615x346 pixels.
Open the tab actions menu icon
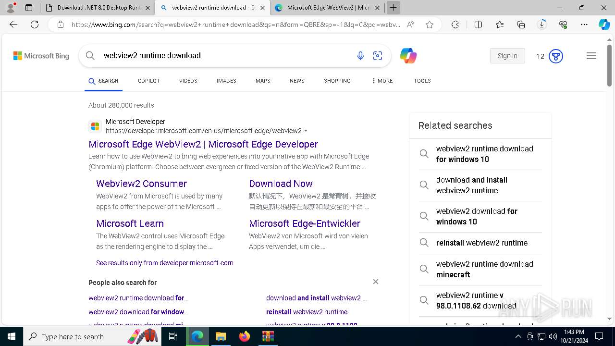coord(29,8)
